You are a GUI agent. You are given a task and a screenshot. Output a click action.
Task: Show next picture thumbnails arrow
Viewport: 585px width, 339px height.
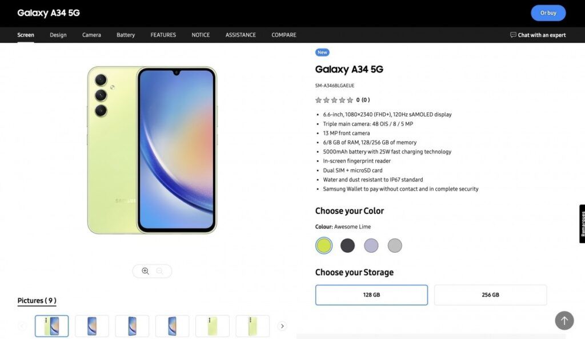click(x=282, y=326)
